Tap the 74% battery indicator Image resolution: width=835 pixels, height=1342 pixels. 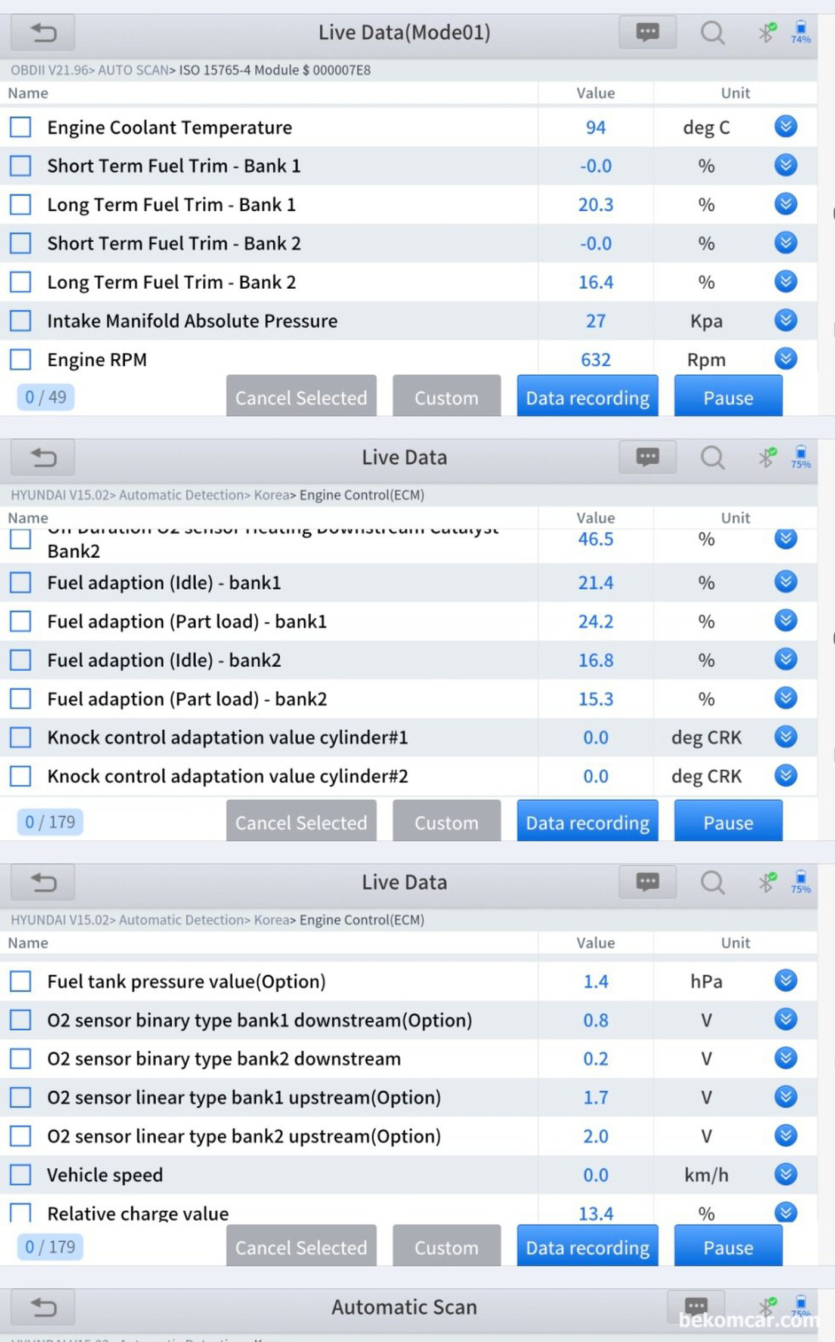800,32
